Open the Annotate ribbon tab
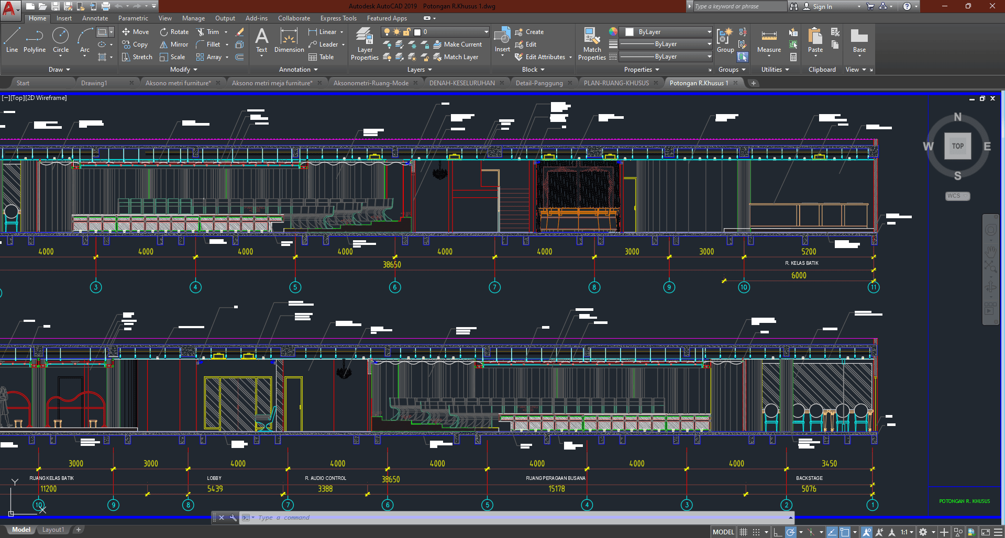 tap(95, 18)
